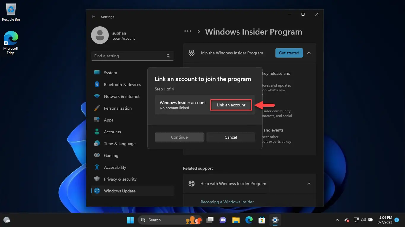Screen dimensions: 405x227
Task: Click the Accessibility figure icon in the sidebar
Action: click(x=97, y=167)
